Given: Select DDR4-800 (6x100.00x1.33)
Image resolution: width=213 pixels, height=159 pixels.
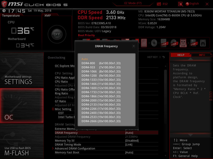Looking at the screenshot, I should pyautogui.click(x=101, y=63).
